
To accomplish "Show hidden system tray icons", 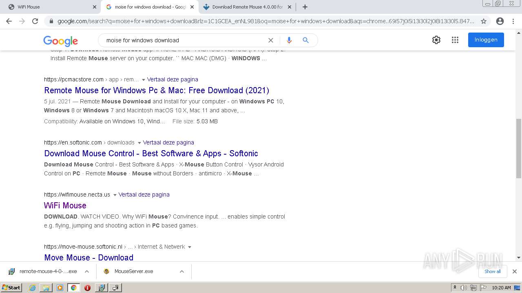I will (455, 288).
